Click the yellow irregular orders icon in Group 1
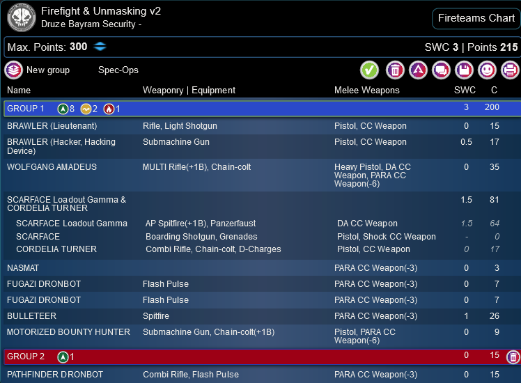Viewport: 521px width, 383px height. pos(86,109)
